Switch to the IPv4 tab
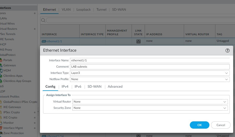235x137 pixels. coord(65,87)
